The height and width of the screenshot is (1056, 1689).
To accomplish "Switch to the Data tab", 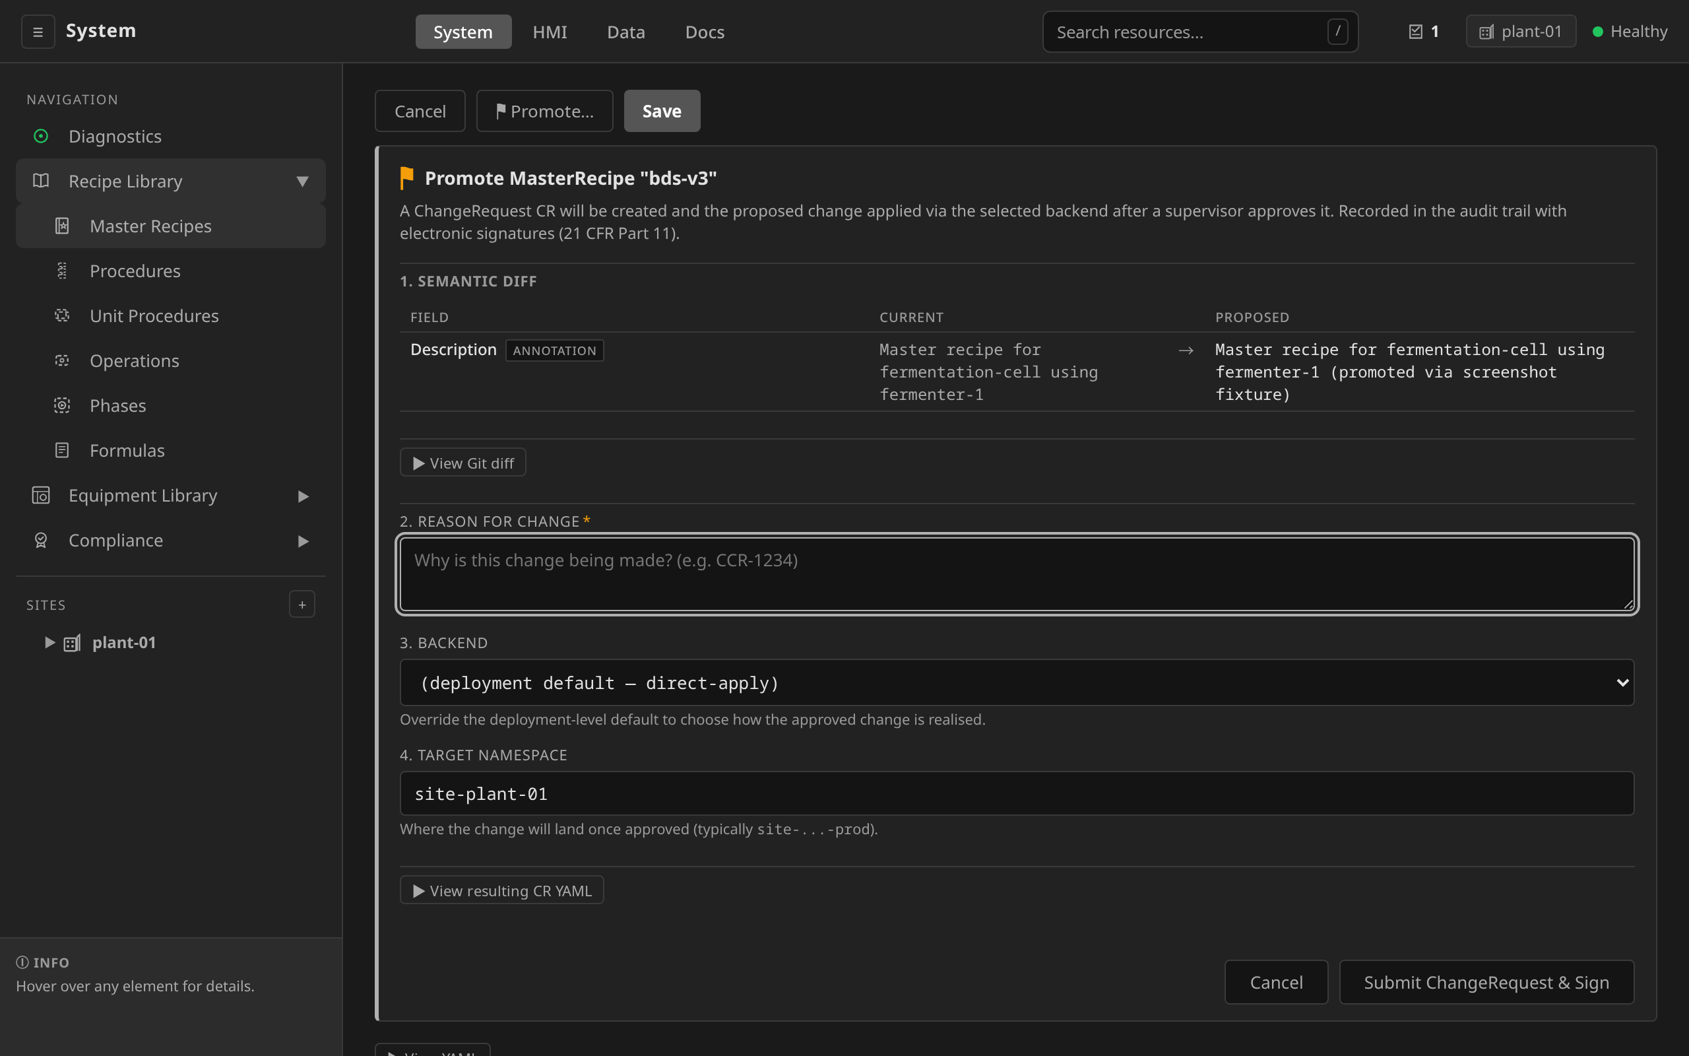I will [626, 32].
